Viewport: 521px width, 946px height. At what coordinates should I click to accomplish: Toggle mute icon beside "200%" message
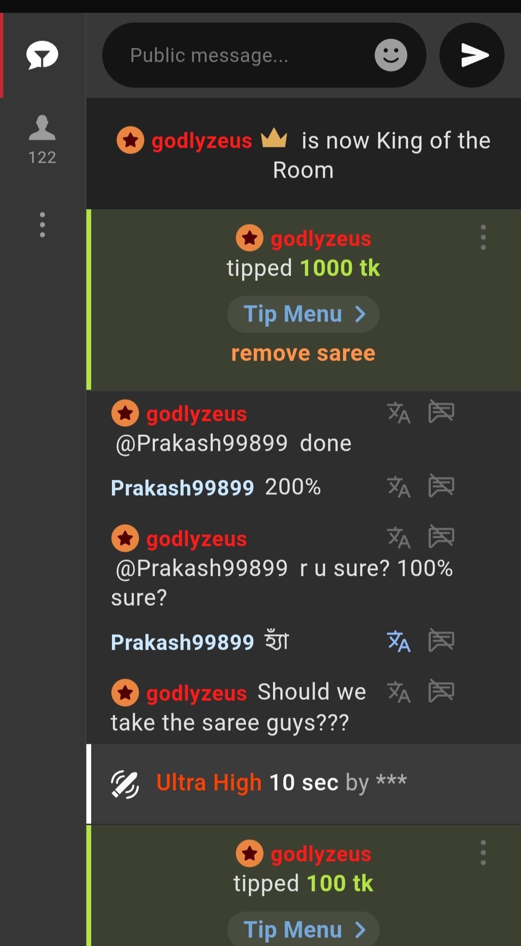tap(441, 487)
